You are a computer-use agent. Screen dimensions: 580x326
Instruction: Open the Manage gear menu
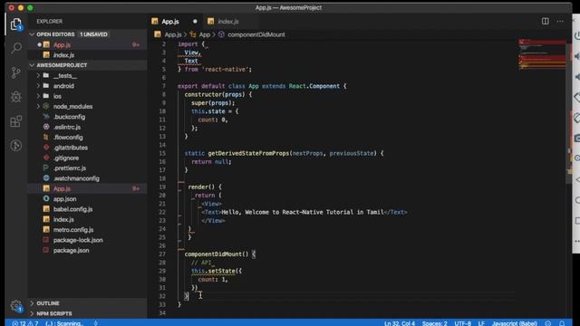click(16, 306)
